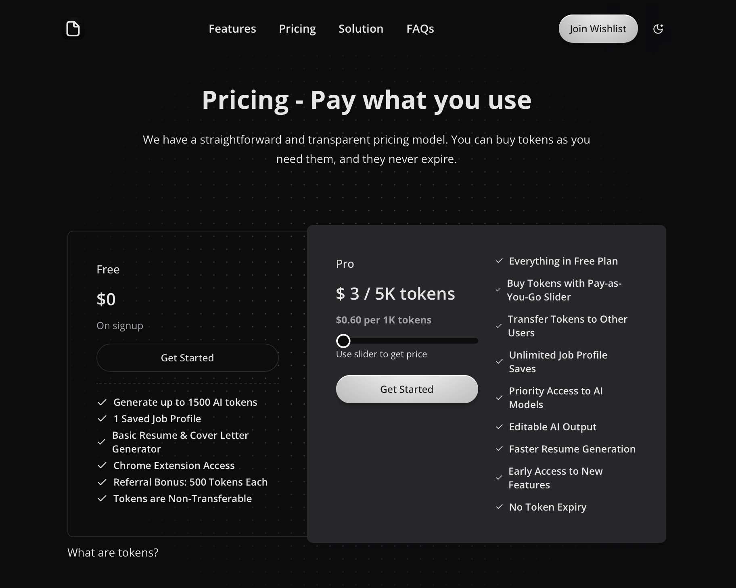The image size is (736, 588).
Task: Expand the What are tokens question
Action: (113, 553)
